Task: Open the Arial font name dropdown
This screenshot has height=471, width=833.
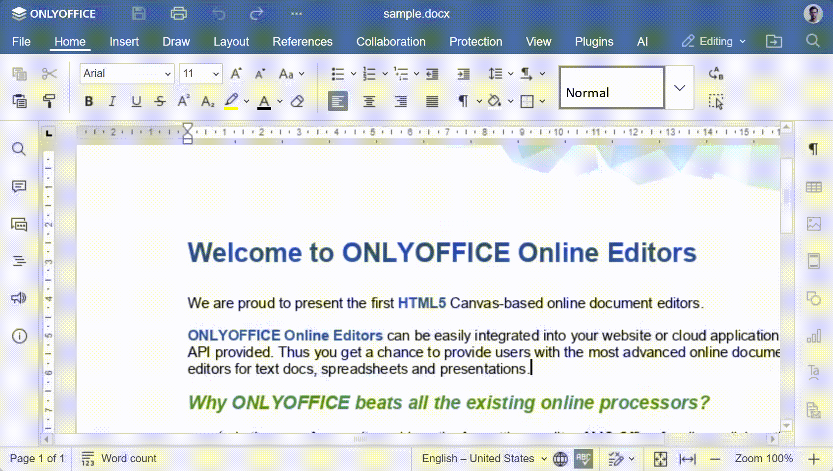Action: pyautogui.click(x=127, y=74)
